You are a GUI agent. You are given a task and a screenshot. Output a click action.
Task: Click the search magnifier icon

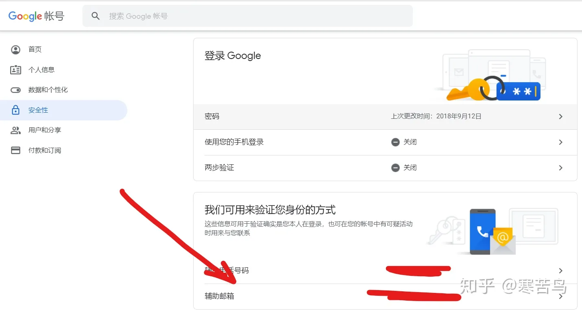(x=96, y=16)
